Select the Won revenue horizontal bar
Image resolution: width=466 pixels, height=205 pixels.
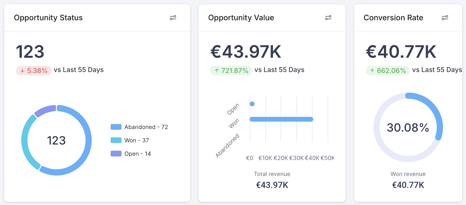click(281, 119)
